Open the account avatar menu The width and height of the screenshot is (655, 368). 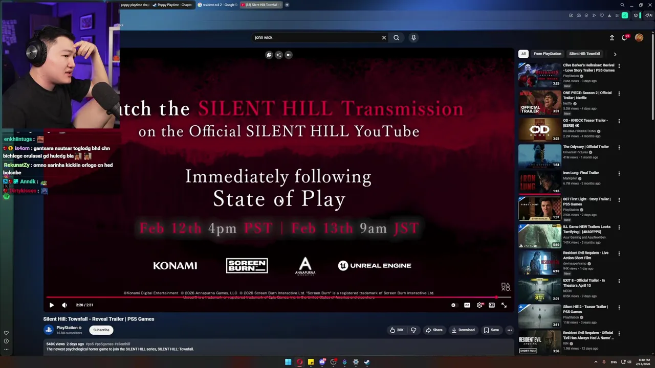tap(639, 37)
